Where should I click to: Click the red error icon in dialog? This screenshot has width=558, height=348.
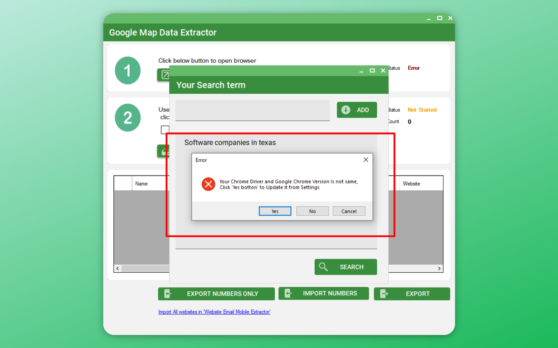[208, 184]
